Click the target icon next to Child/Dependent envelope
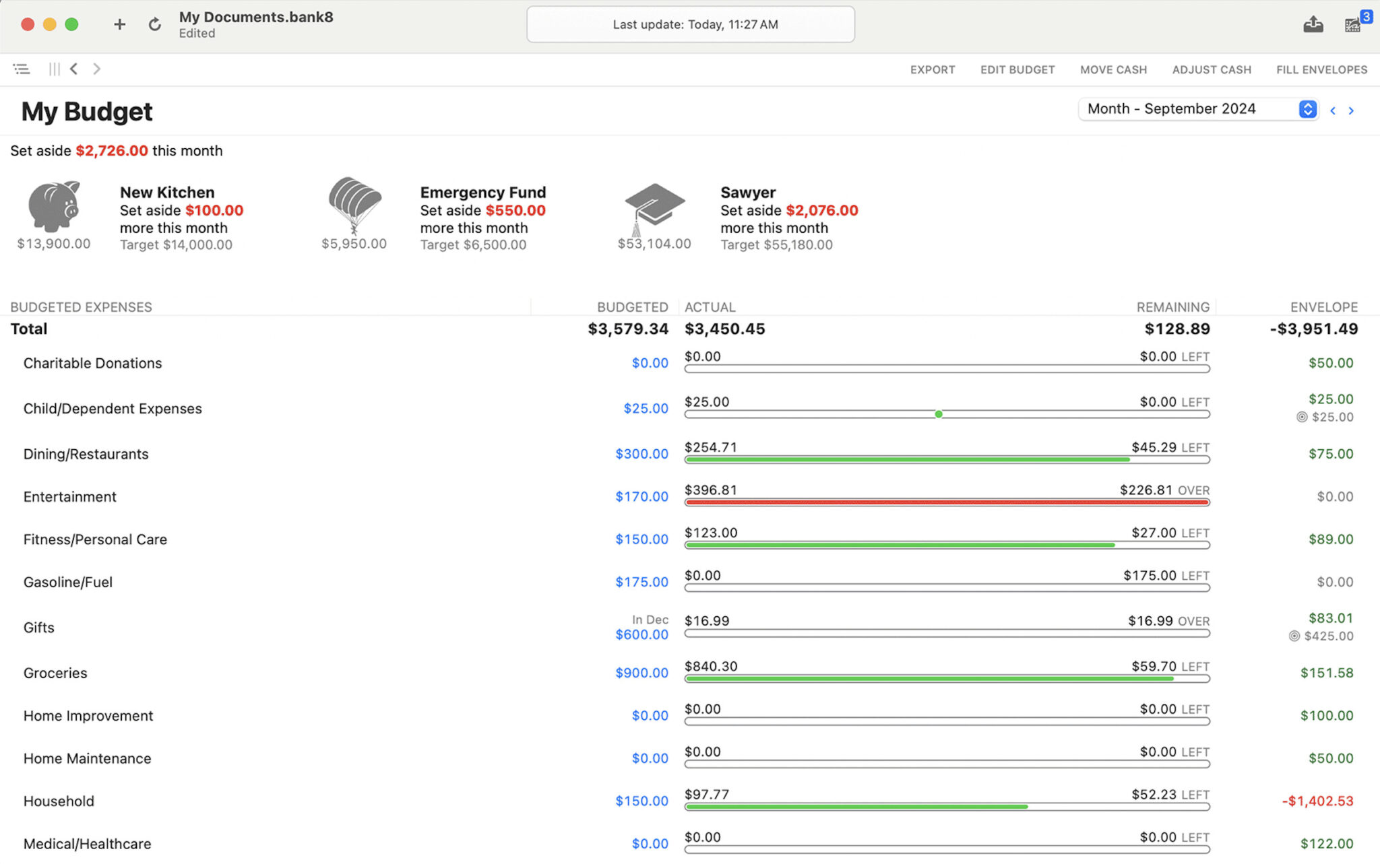 [1301, 417]
